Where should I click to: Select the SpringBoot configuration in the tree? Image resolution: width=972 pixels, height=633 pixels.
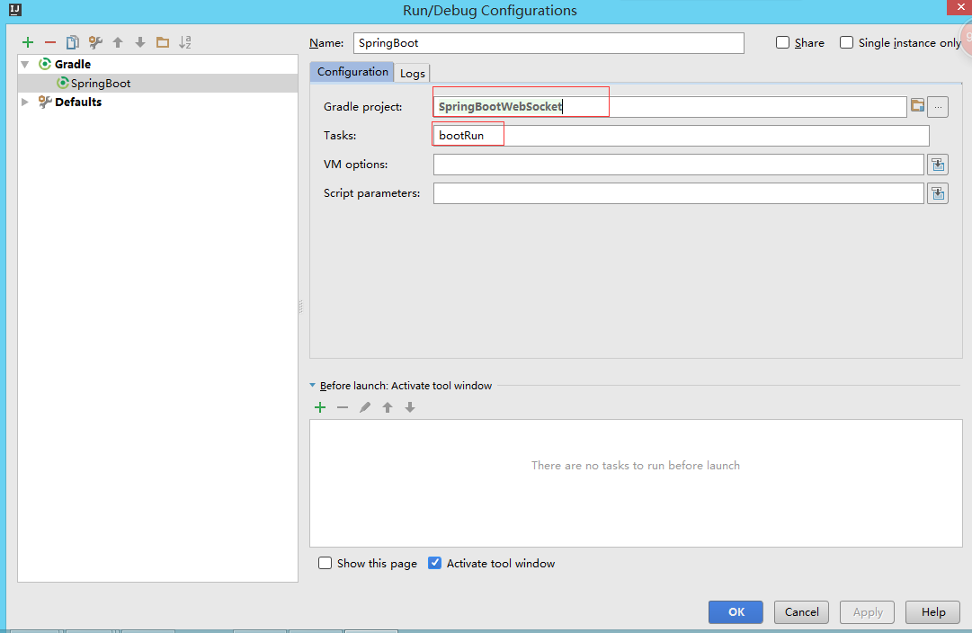click(157, 83)
